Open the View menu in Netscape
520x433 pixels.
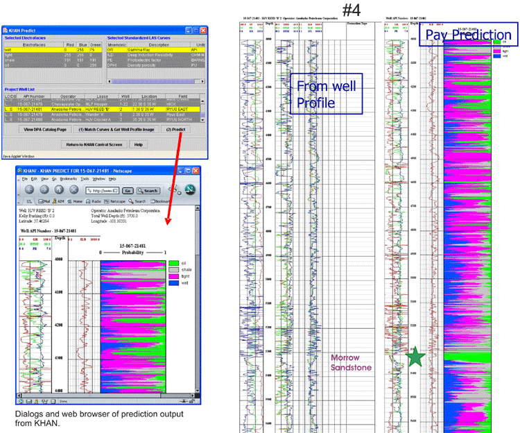(x=44, y=179)
